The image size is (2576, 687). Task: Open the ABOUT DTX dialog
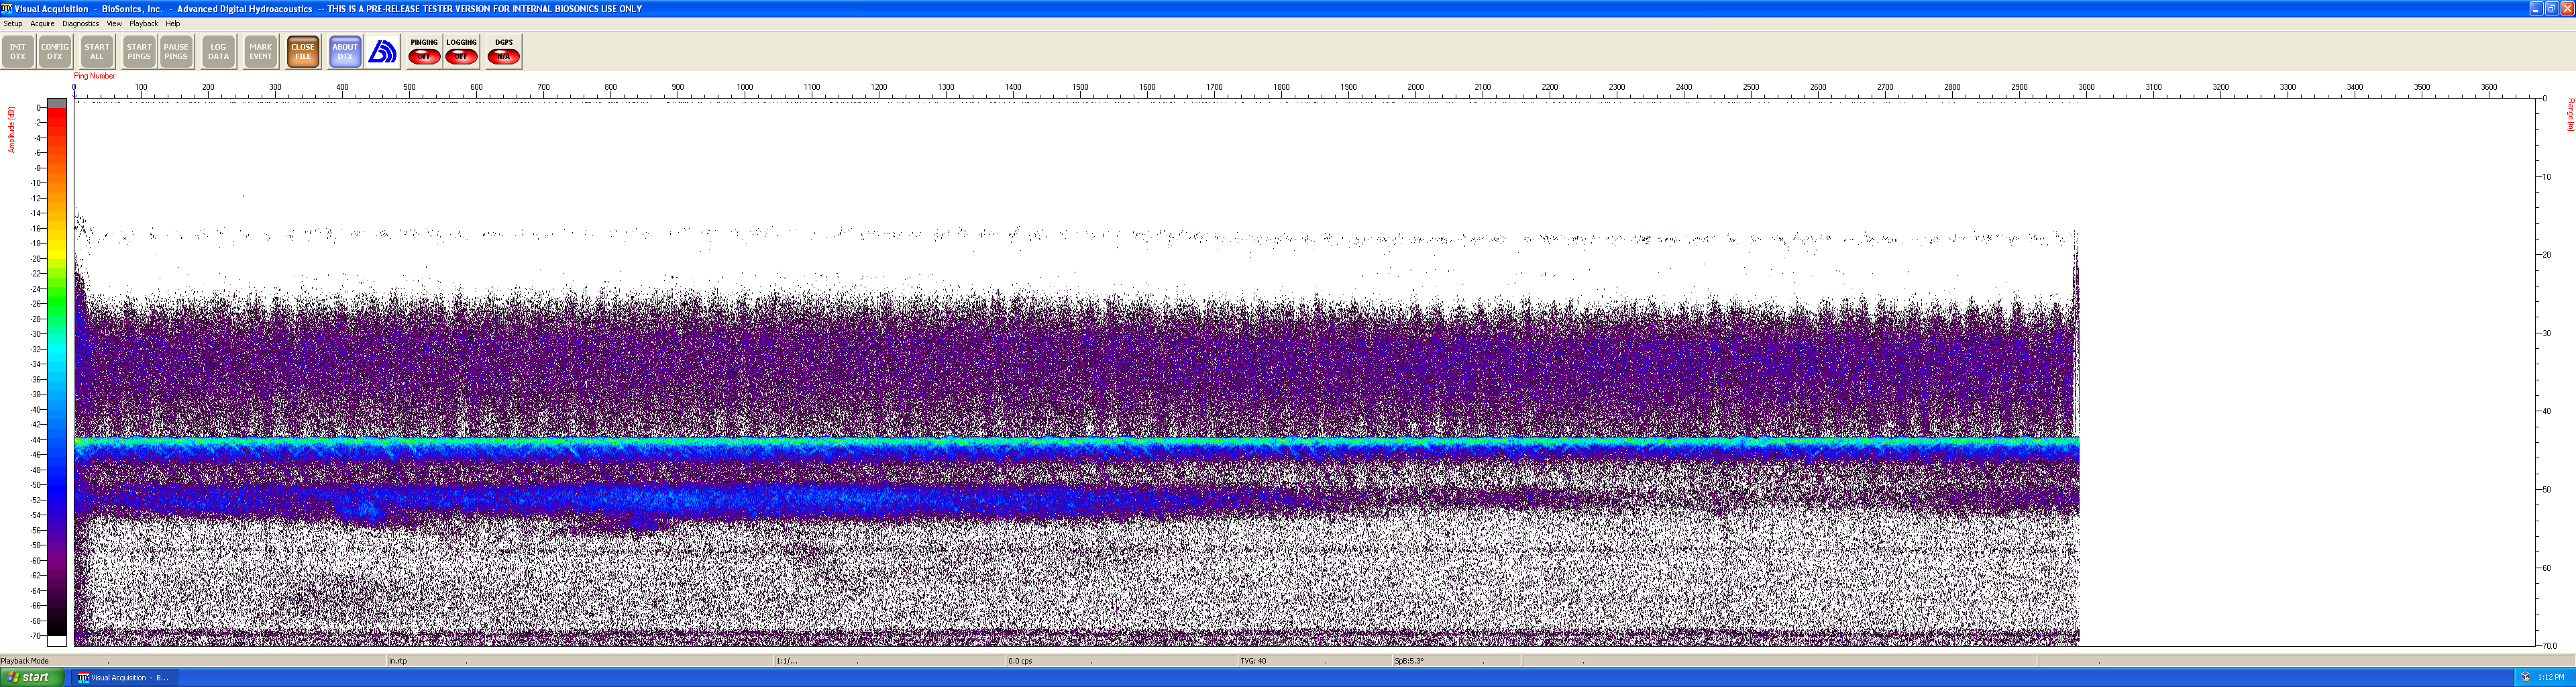point(345,51)
